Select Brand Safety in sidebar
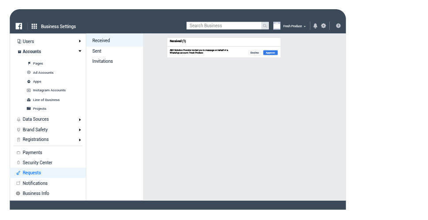This screenshot has width=428, height=220. [x=35, y=130]
